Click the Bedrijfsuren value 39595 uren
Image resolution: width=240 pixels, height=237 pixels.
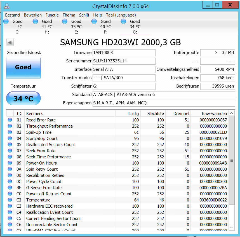click(218, 86)
